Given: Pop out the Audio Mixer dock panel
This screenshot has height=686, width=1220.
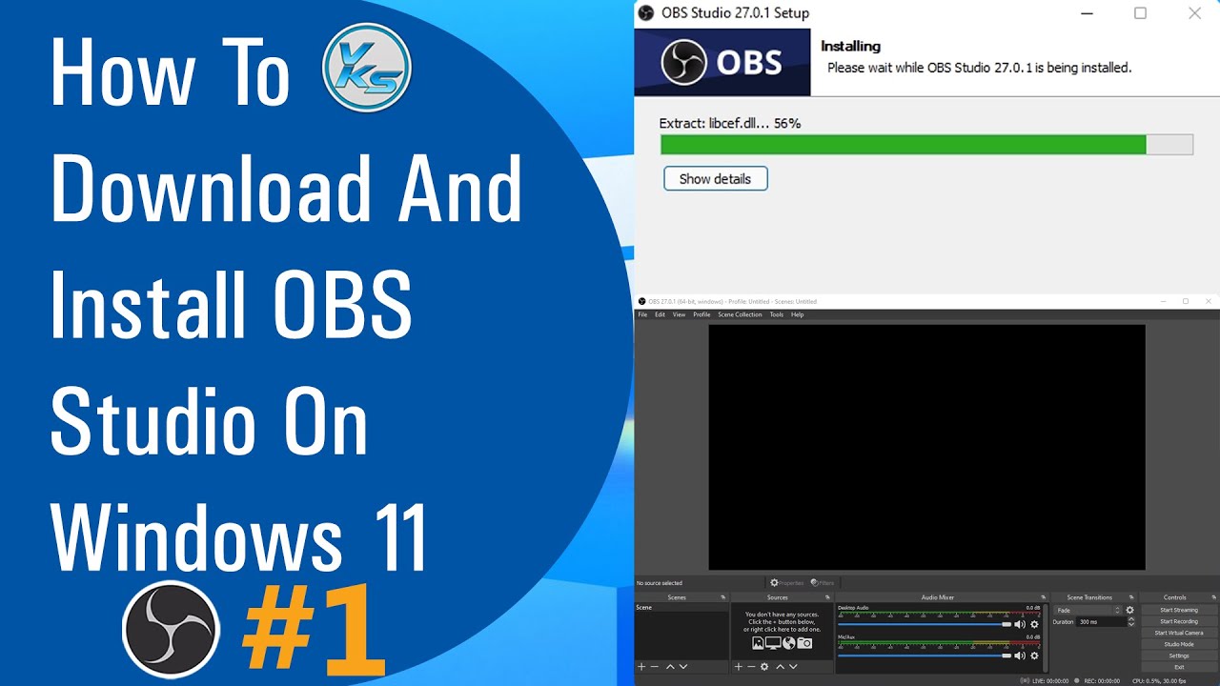Looking at the screenshot, I should tap(1044, 597).
